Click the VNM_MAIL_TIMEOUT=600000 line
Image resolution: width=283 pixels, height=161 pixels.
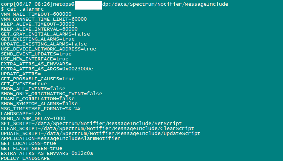36,14
